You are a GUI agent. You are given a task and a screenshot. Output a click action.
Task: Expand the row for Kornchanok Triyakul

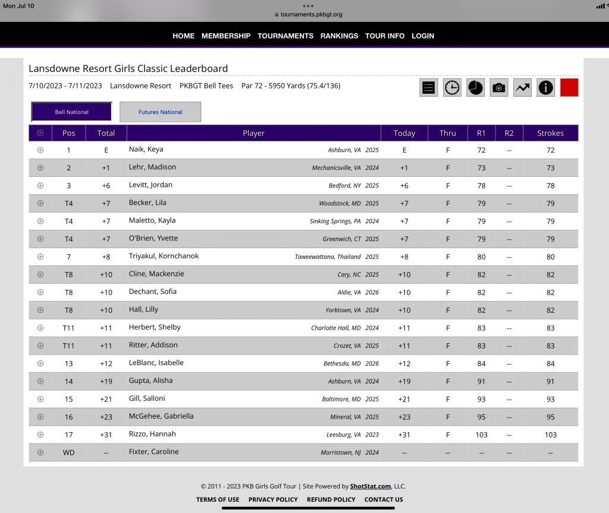[x=40, y=256]
